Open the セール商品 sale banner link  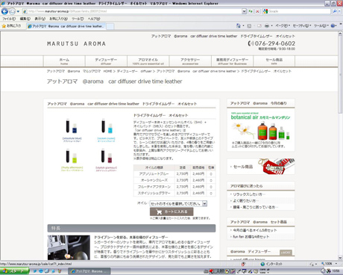(x=261, y=167)
